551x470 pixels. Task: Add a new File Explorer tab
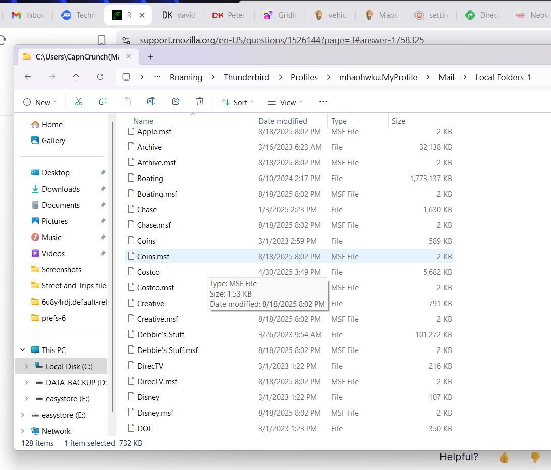click(150, 56)
